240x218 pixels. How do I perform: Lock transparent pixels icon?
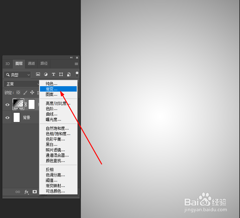pyautogui.click(x=18, y=93)
